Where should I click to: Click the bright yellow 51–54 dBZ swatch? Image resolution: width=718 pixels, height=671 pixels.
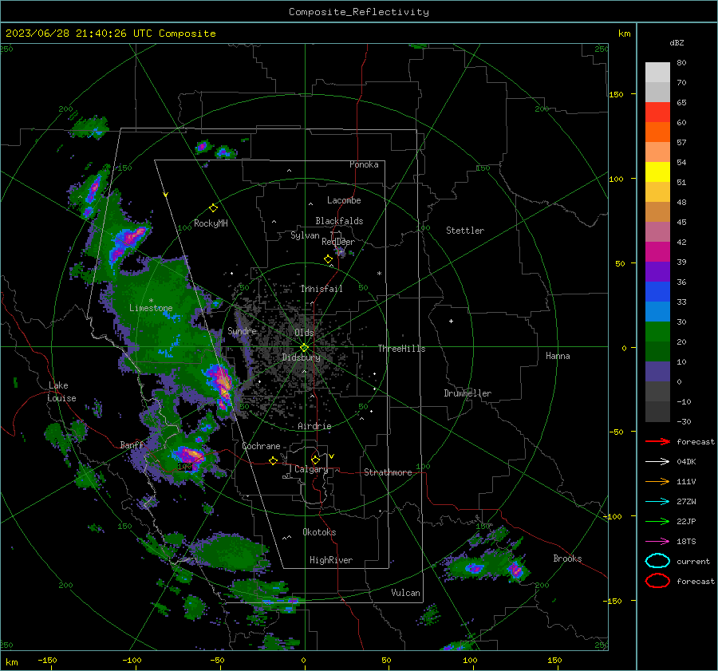point(657,172)
